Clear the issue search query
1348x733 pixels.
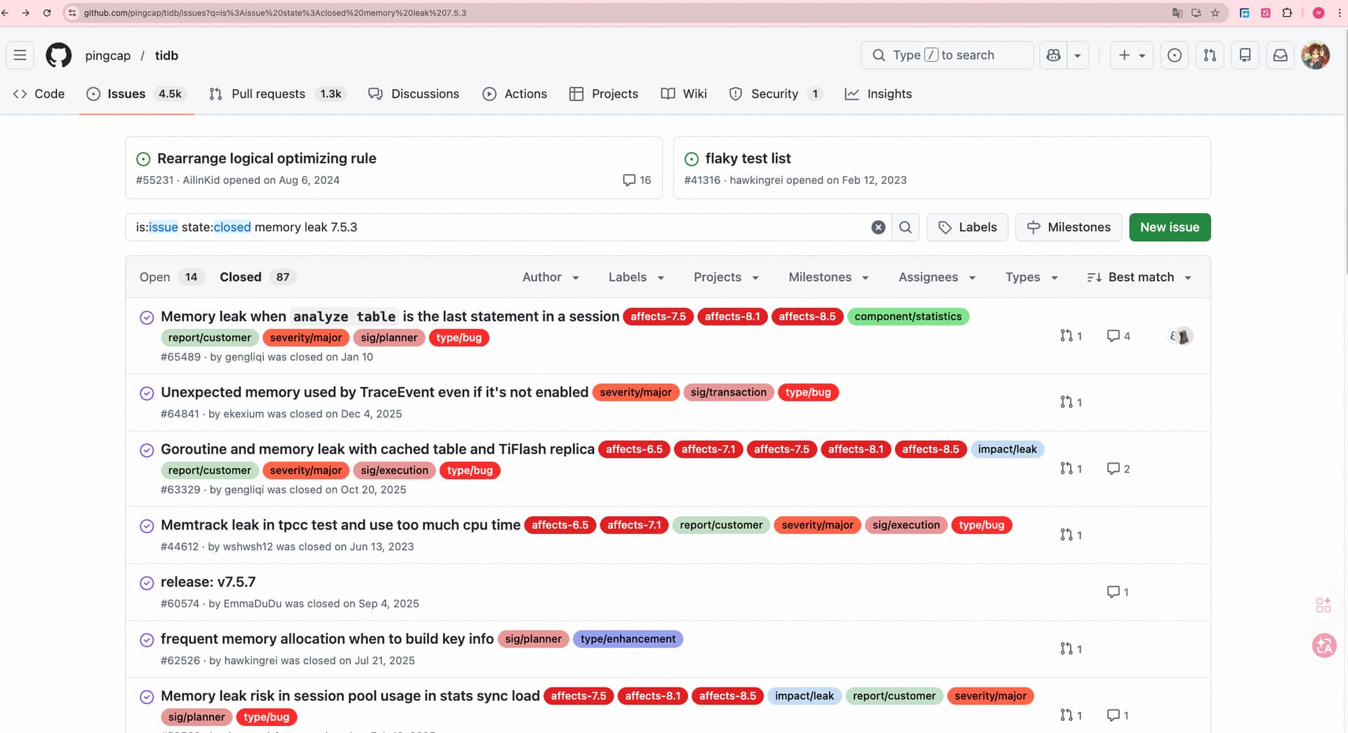point(878,227)
